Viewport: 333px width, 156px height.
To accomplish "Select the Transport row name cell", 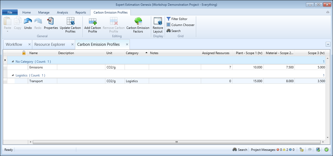I will click(x=42, y=81).
